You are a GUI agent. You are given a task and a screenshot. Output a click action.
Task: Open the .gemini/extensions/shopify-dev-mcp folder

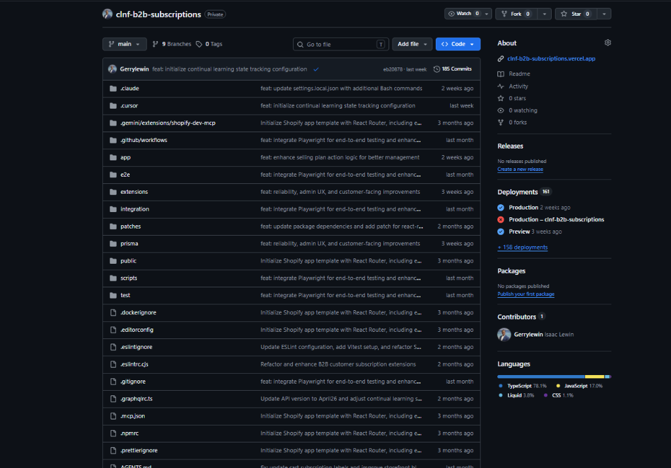coord(168,123)
